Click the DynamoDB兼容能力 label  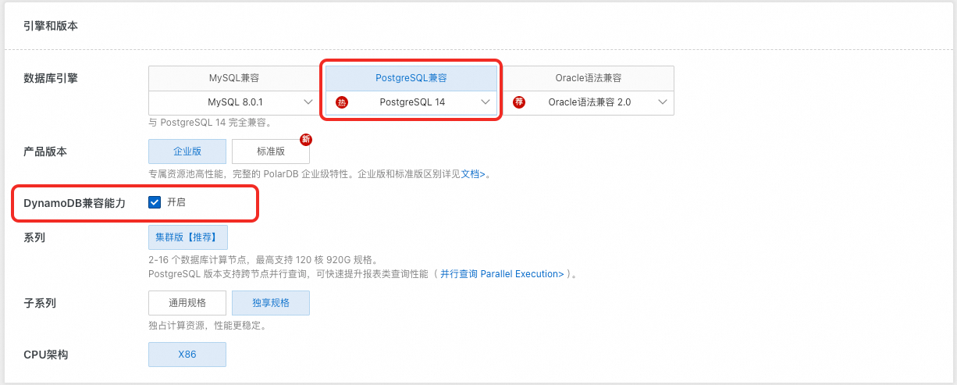click(x=74, y=202)
